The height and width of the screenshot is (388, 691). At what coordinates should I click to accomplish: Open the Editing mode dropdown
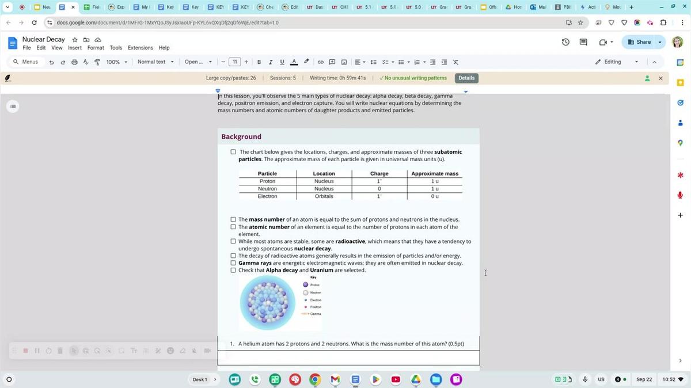click(x=617, y=62)
